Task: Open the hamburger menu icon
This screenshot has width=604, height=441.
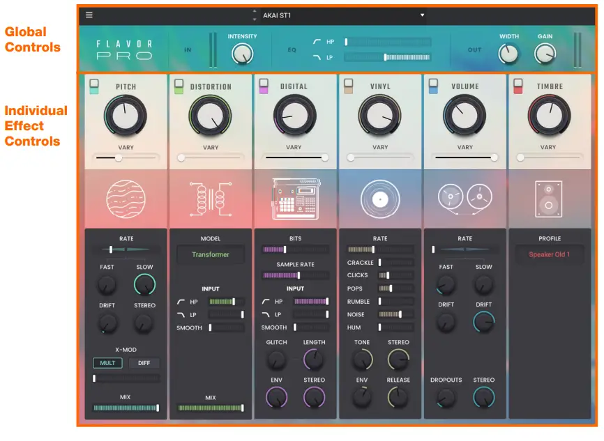Action: [89, 15]
